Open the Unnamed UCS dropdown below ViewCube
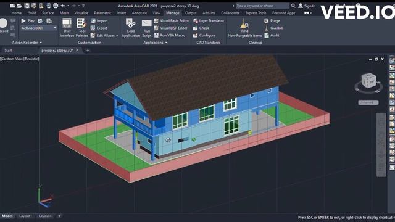395x222 pixels. click(368, 102)
